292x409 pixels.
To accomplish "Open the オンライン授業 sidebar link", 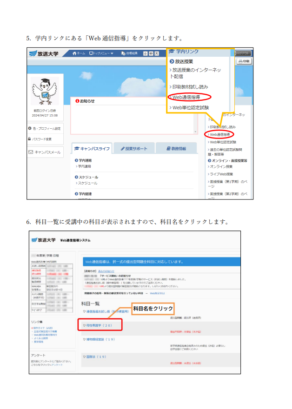I will click(x=220, y=167).
